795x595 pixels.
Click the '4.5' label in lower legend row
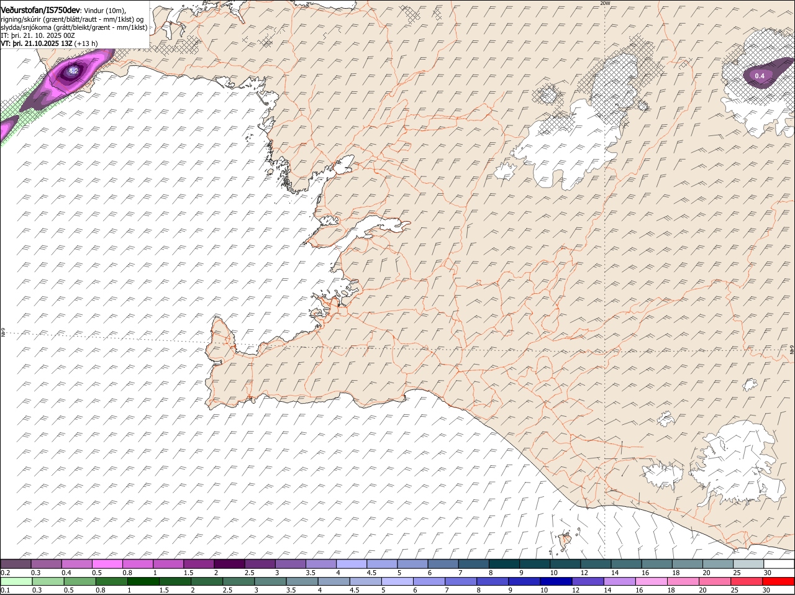(x=355, y=590)
